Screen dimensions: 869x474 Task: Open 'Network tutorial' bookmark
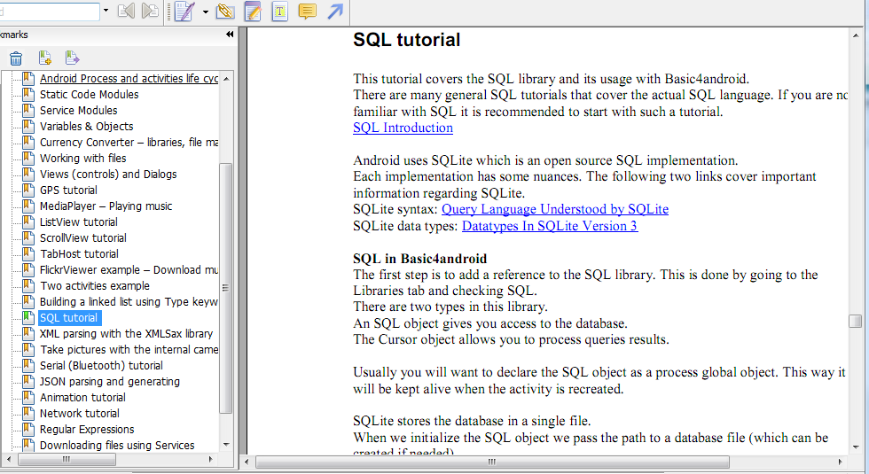pyautogui.click(x=79, y=414)
